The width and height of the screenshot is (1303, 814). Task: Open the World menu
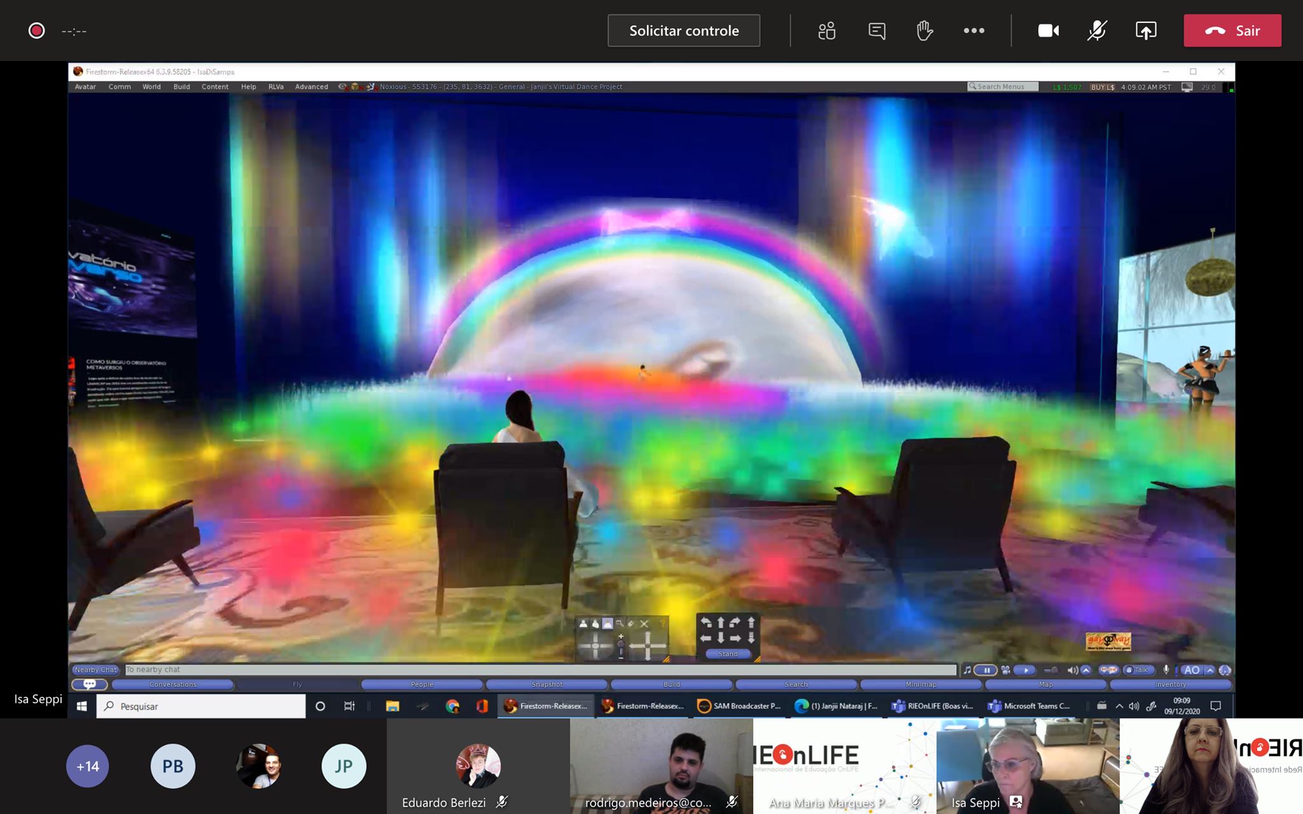151,86
